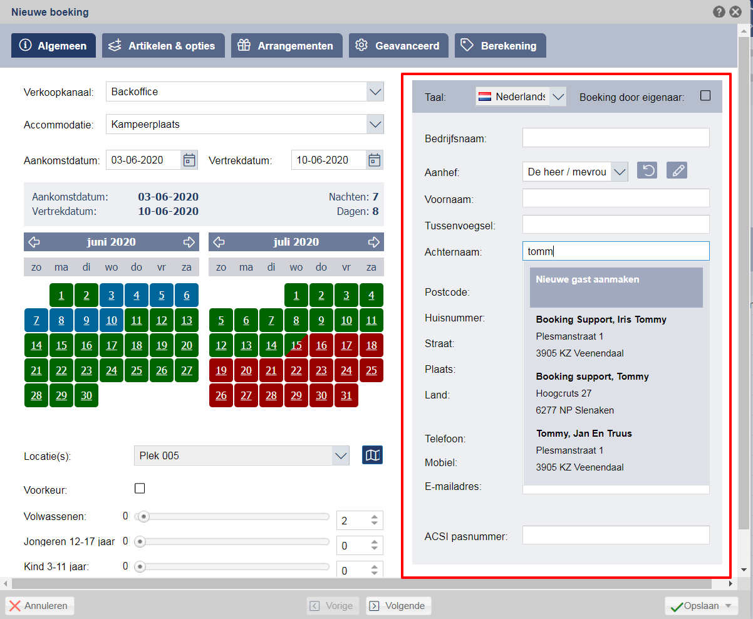Screen dimensions: 753x619
Task: Select June 10 in the calendar
Action: 112,320
